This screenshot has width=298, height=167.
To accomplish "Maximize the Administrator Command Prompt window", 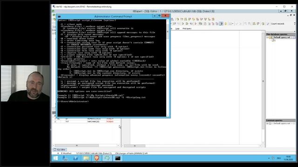I will [159, 16].
